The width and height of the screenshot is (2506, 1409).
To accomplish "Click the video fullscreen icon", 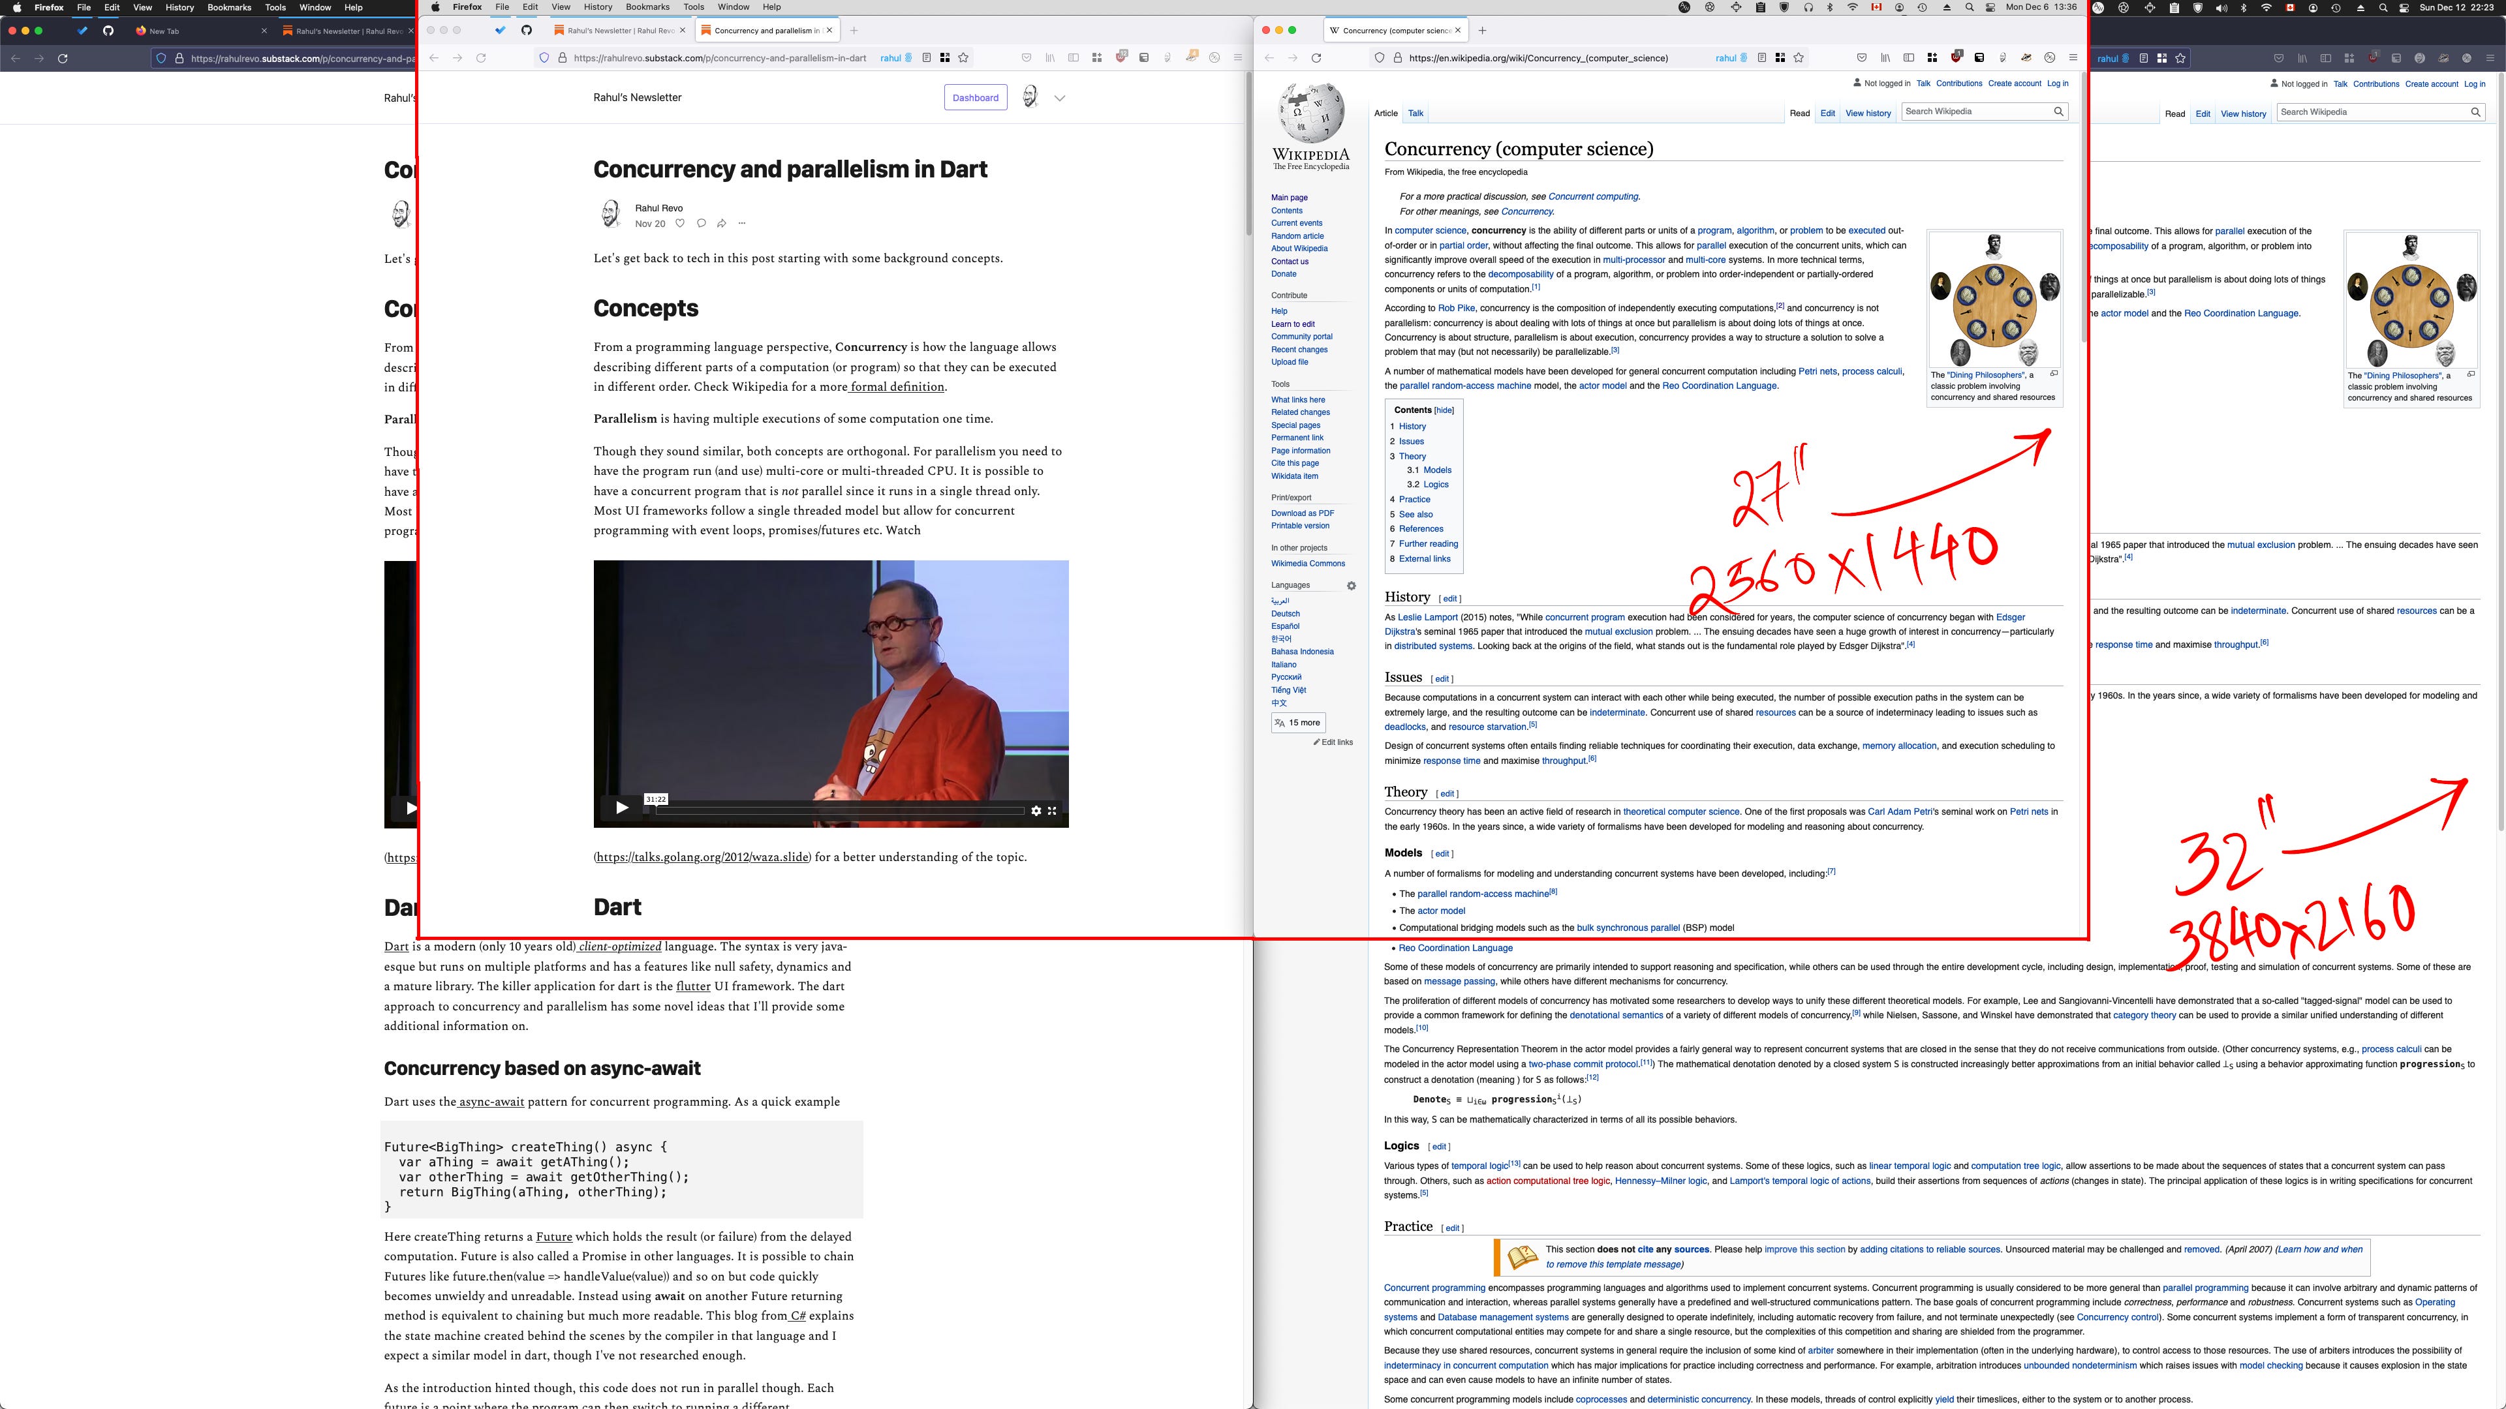I will (x=1051, y=810).
